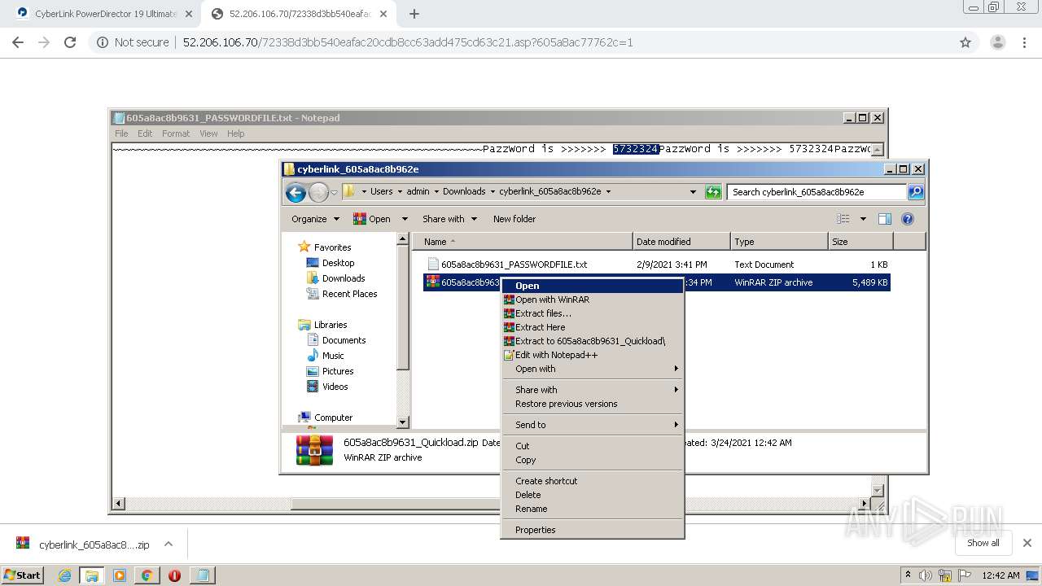
Task: Bookmark this page with the star icon
Action: click(x=965, y=42)
